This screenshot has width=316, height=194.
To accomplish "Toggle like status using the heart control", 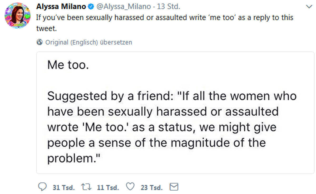I will point(130,187).
